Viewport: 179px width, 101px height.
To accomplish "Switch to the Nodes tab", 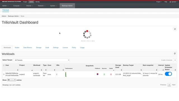I will click(x=17, y=47).
